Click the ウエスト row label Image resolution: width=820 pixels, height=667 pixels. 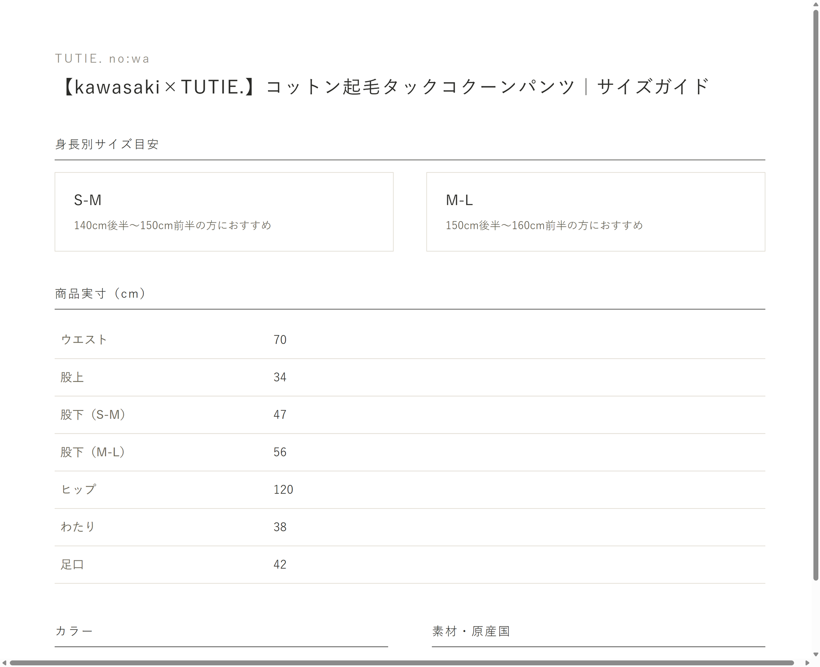point(84,340)
